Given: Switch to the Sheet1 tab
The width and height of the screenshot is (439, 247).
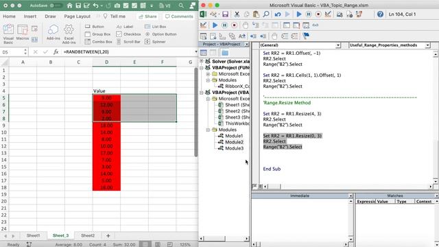Looking at the screenshot, I should coord(34,235).
